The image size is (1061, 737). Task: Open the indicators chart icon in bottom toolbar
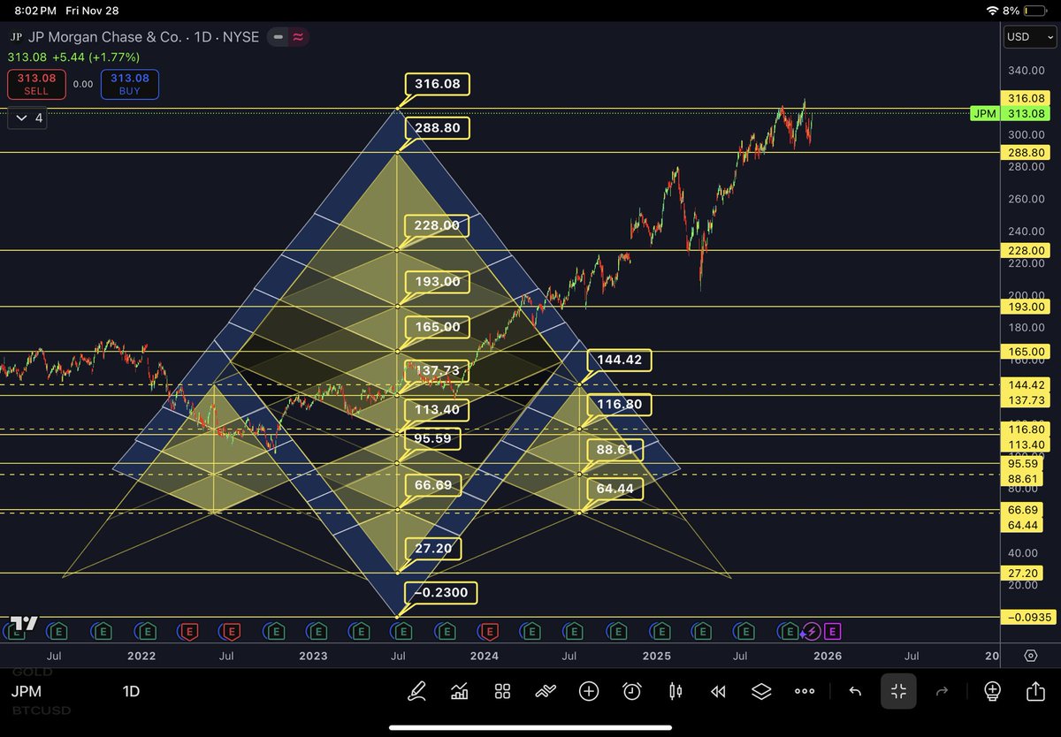point(459,692)
